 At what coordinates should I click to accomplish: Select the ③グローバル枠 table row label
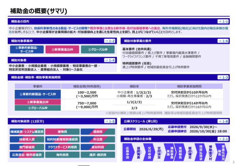(x=38, y=108)
